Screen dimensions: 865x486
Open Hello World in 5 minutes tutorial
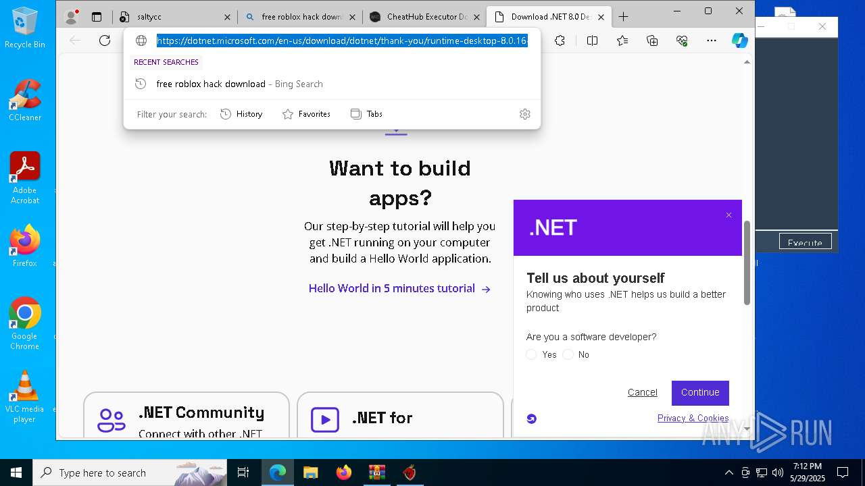(399, 288)
